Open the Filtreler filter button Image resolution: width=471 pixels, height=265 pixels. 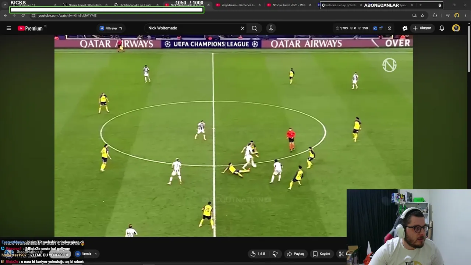tap(111, 28)
